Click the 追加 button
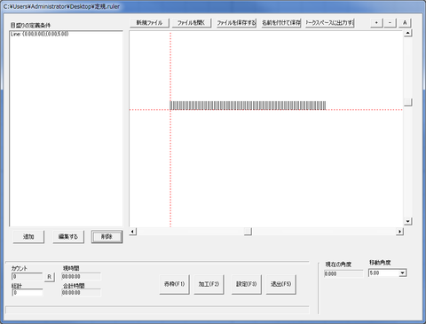Image resolution: width=426 pixels, height=324 pixels. coord(28,237)
